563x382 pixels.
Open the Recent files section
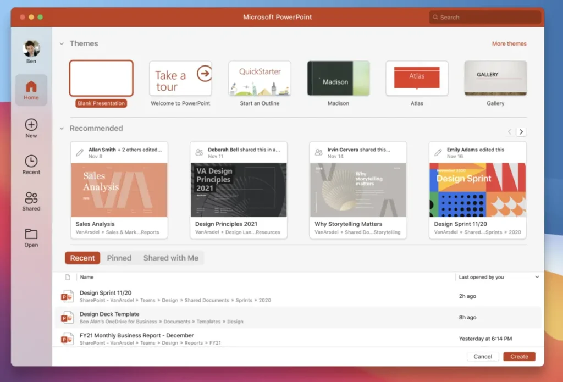31,165
